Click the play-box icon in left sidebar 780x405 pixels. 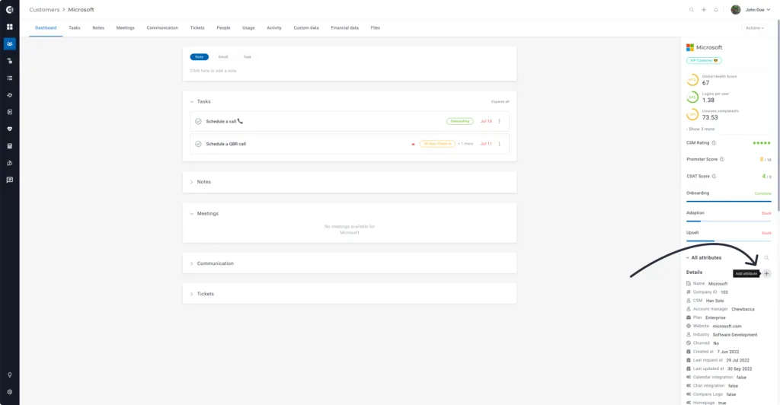tap(9, 112)
